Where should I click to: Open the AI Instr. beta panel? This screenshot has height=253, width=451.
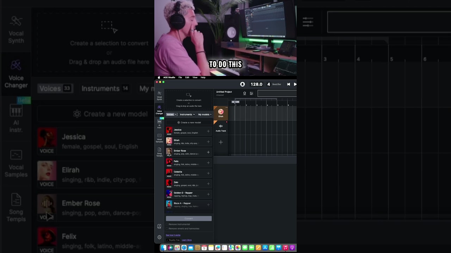coord(159,124)
